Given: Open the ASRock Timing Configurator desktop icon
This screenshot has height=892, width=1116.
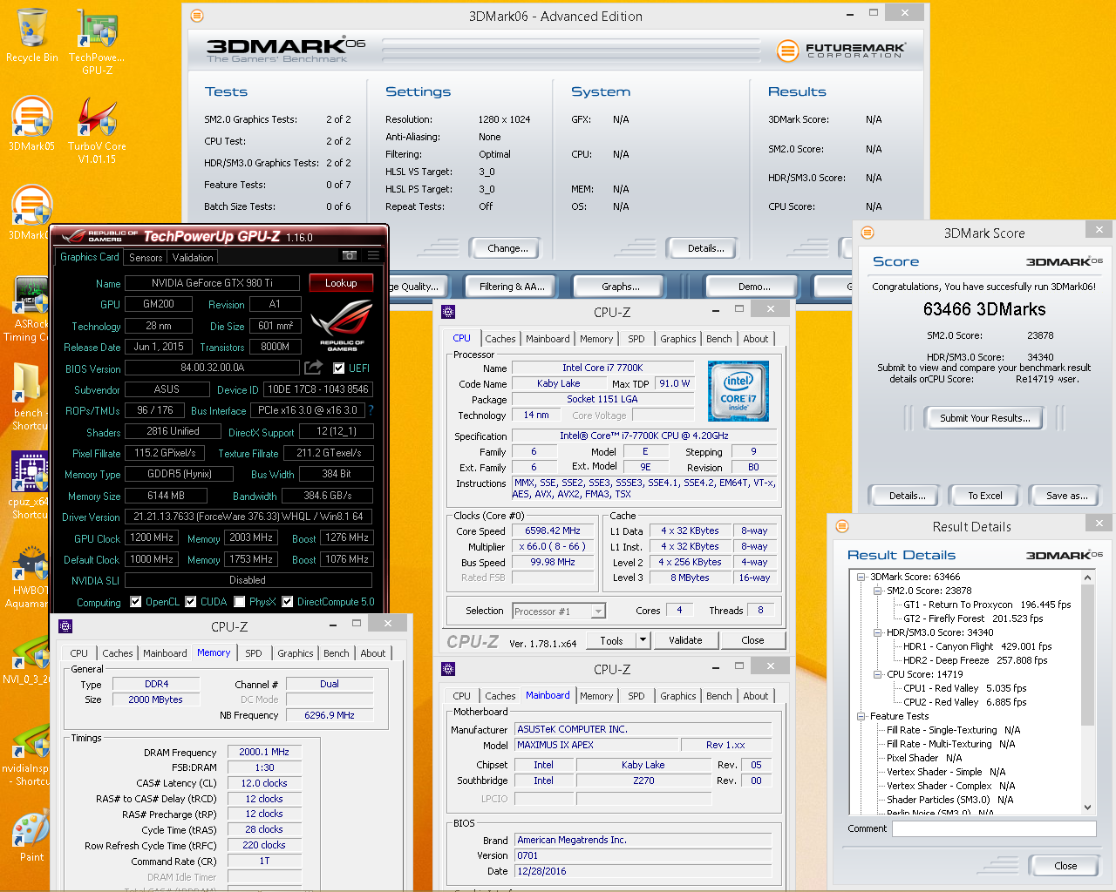Looking at the screenshot, I should click(29, 308).
